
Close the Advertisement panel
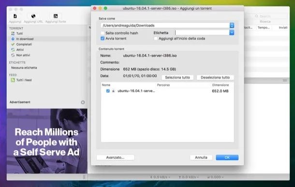tap(83, 102)
